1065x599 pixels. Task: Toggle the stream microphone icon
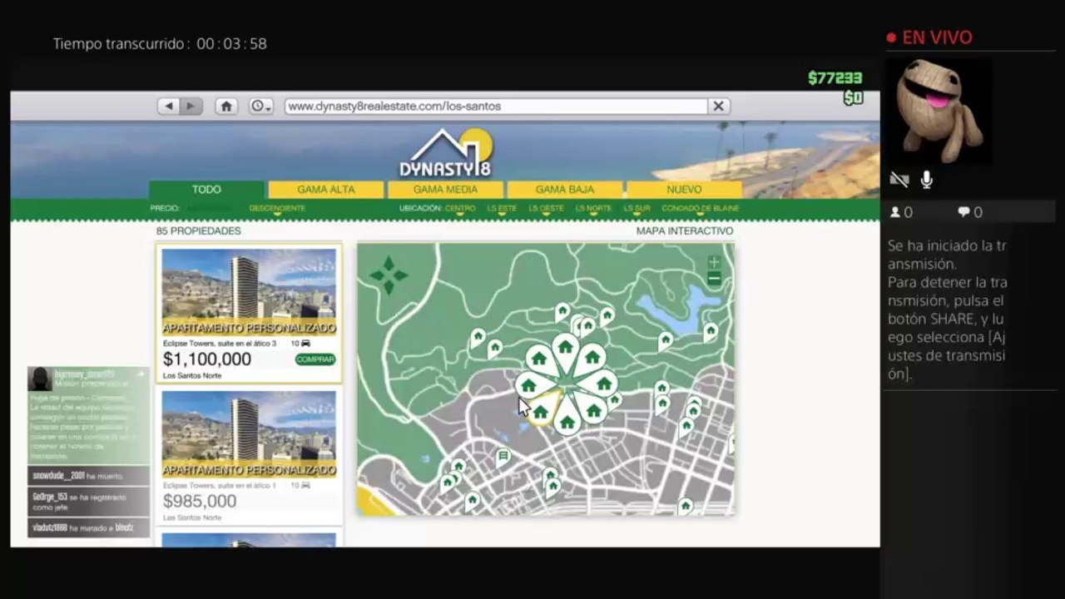(x=927, y=180)
